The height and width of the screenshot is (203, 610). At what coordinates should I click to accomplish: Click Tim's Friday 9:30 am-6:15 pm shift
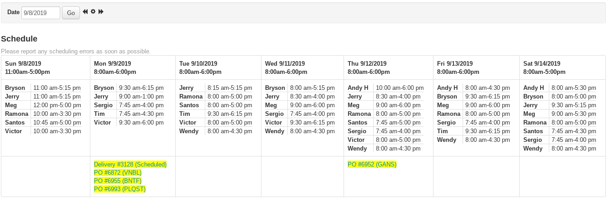[x=487, y=131]
